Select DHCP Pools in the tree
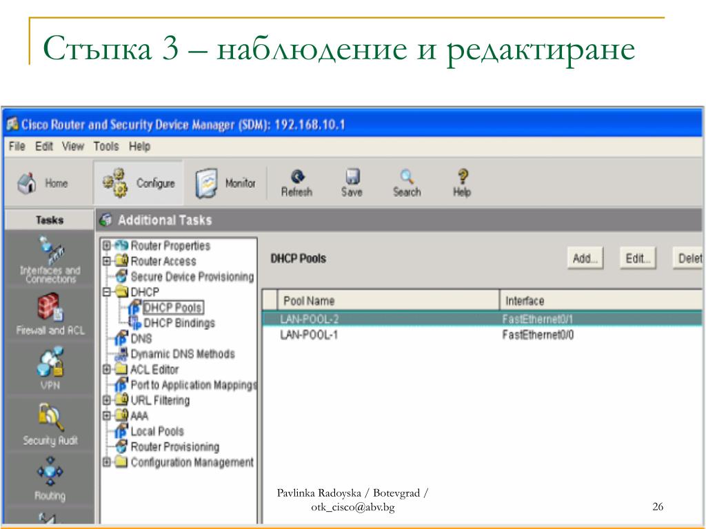Screen dimensions: 706x529 coord(172,308)
